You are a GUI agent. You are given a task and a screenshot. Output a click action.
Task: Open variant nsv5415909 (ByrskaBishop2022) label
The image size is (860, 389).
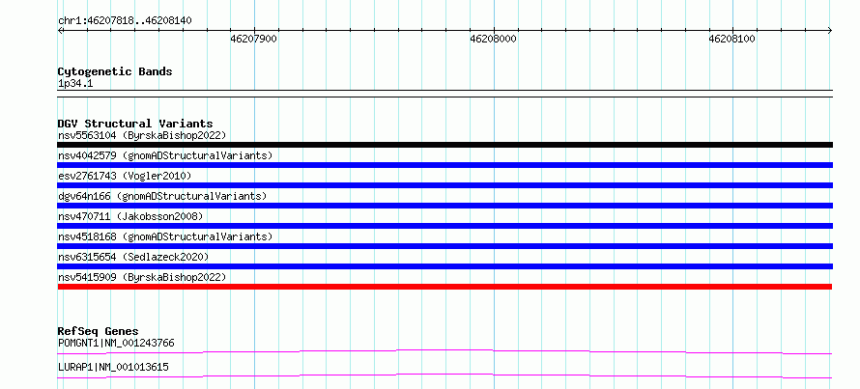point(142,277)
